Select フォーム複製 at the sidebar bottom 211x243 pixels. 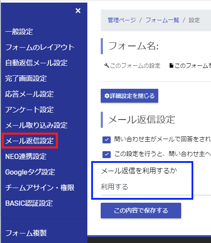pyautogui.click(x=26, y=233)
